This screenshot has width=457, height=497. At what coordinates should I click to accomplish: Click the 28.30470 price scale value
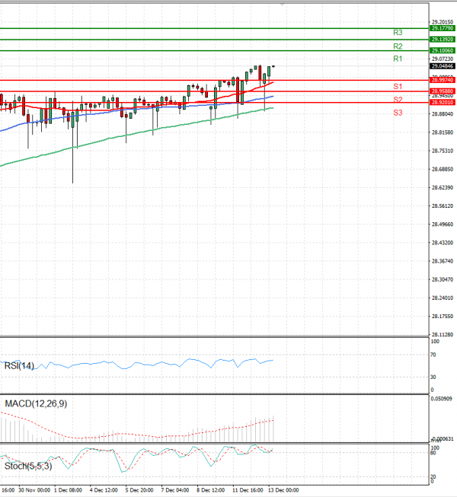tap(443, 279)
